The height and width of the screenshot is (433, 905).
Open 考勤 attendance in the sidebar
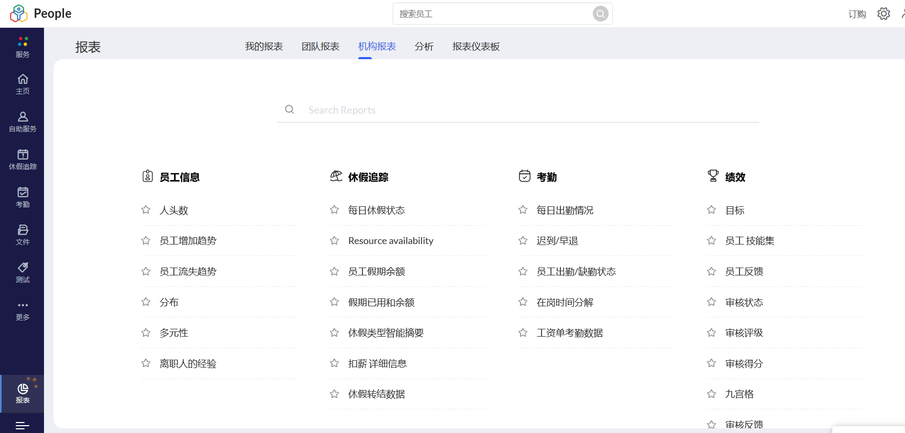[23, 197]
